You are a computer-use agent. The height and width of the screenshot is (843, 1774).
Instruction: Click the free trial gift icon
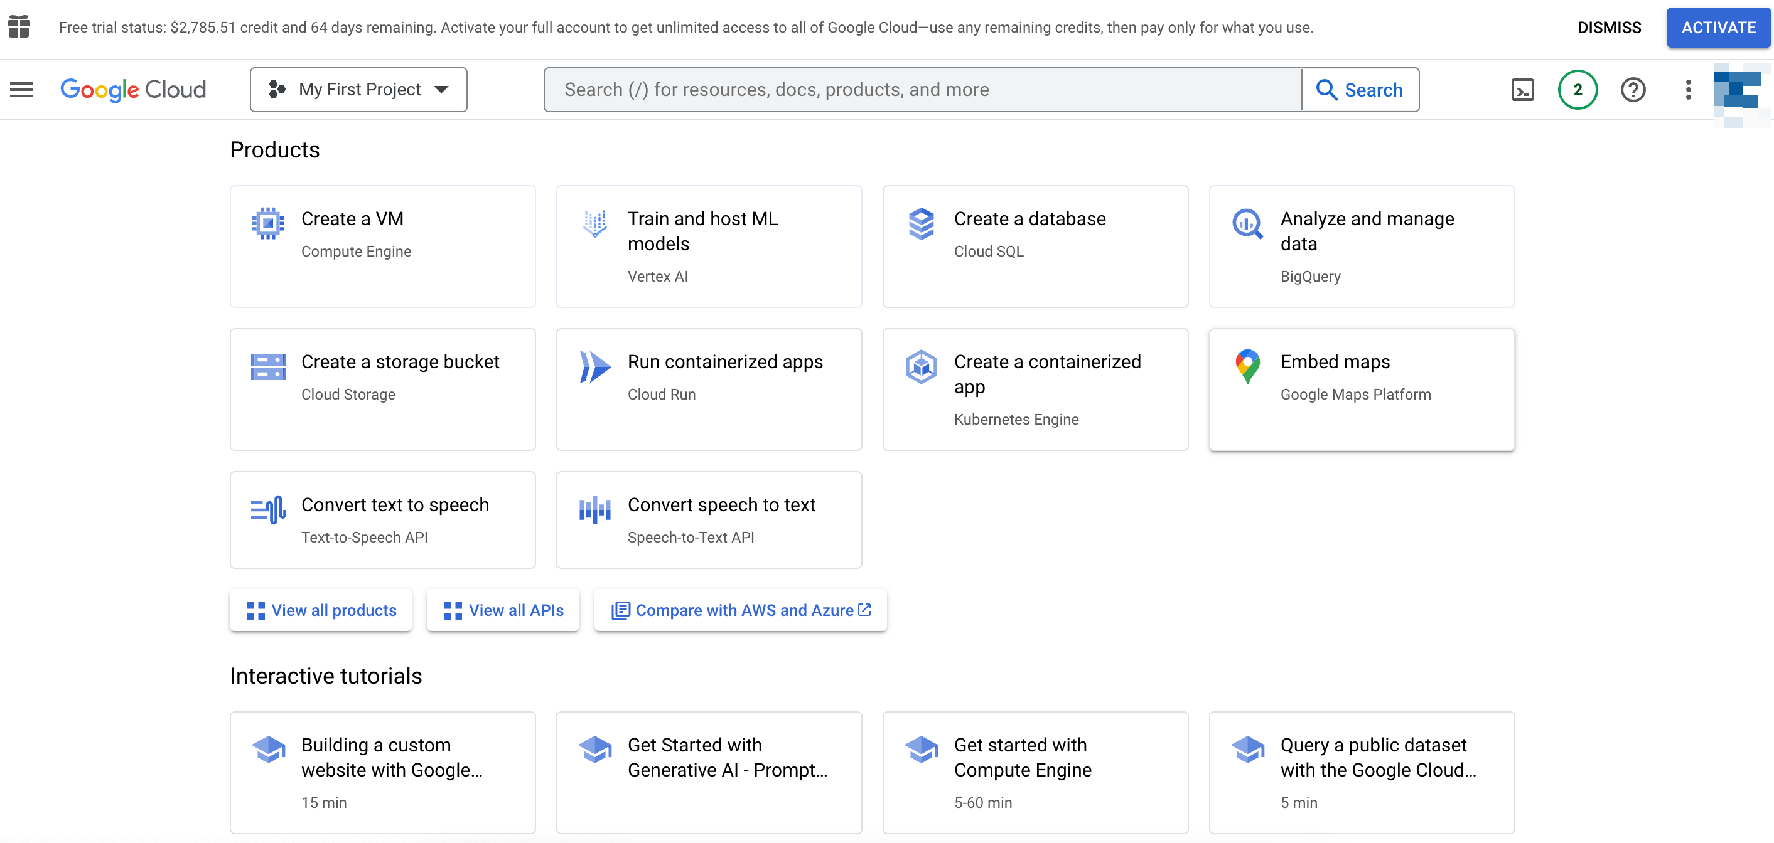tap(19, 28)
